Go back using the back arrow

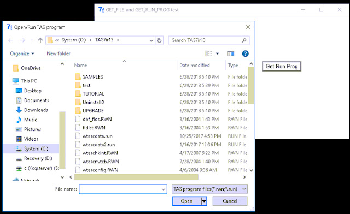(10, 40)
